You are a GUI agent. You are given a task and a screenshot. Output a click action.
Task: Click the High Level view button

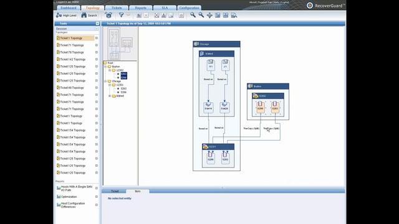coord(66,15)
